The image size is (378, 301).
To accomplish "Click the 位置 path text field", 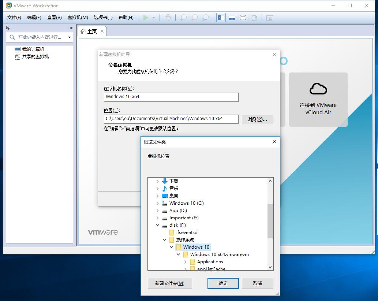I will tap(171, 119).
